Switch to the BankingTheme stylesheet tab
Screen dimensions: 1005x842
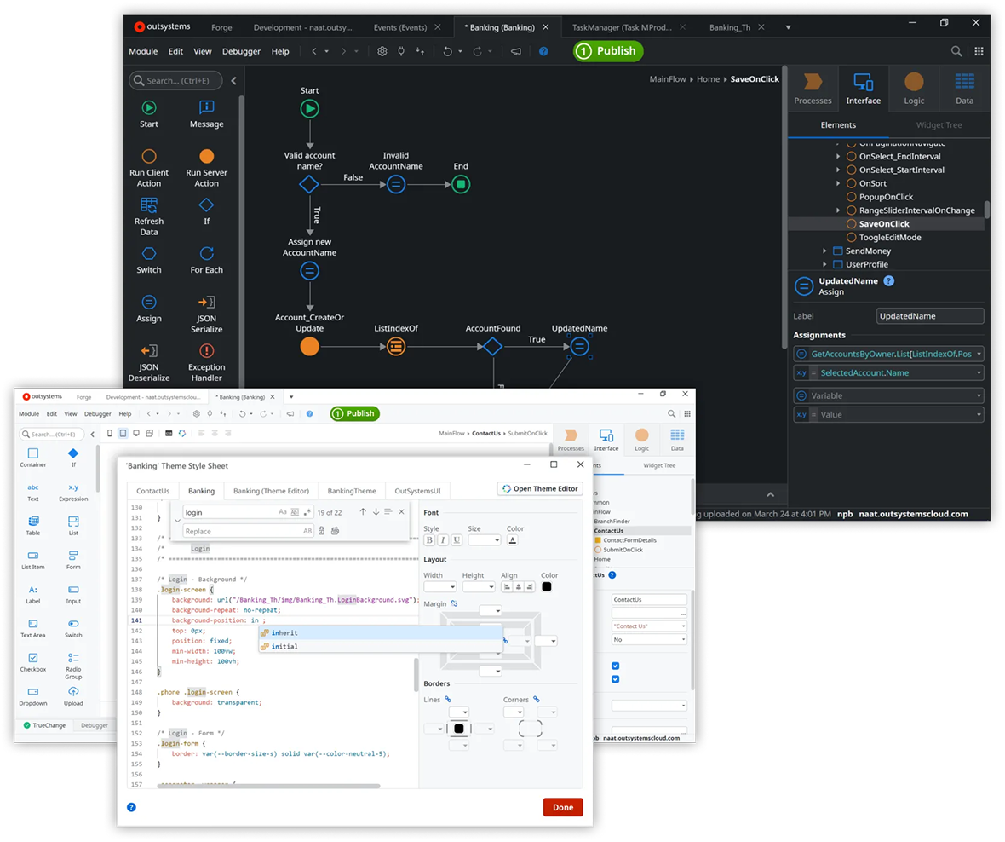[352, 491]
